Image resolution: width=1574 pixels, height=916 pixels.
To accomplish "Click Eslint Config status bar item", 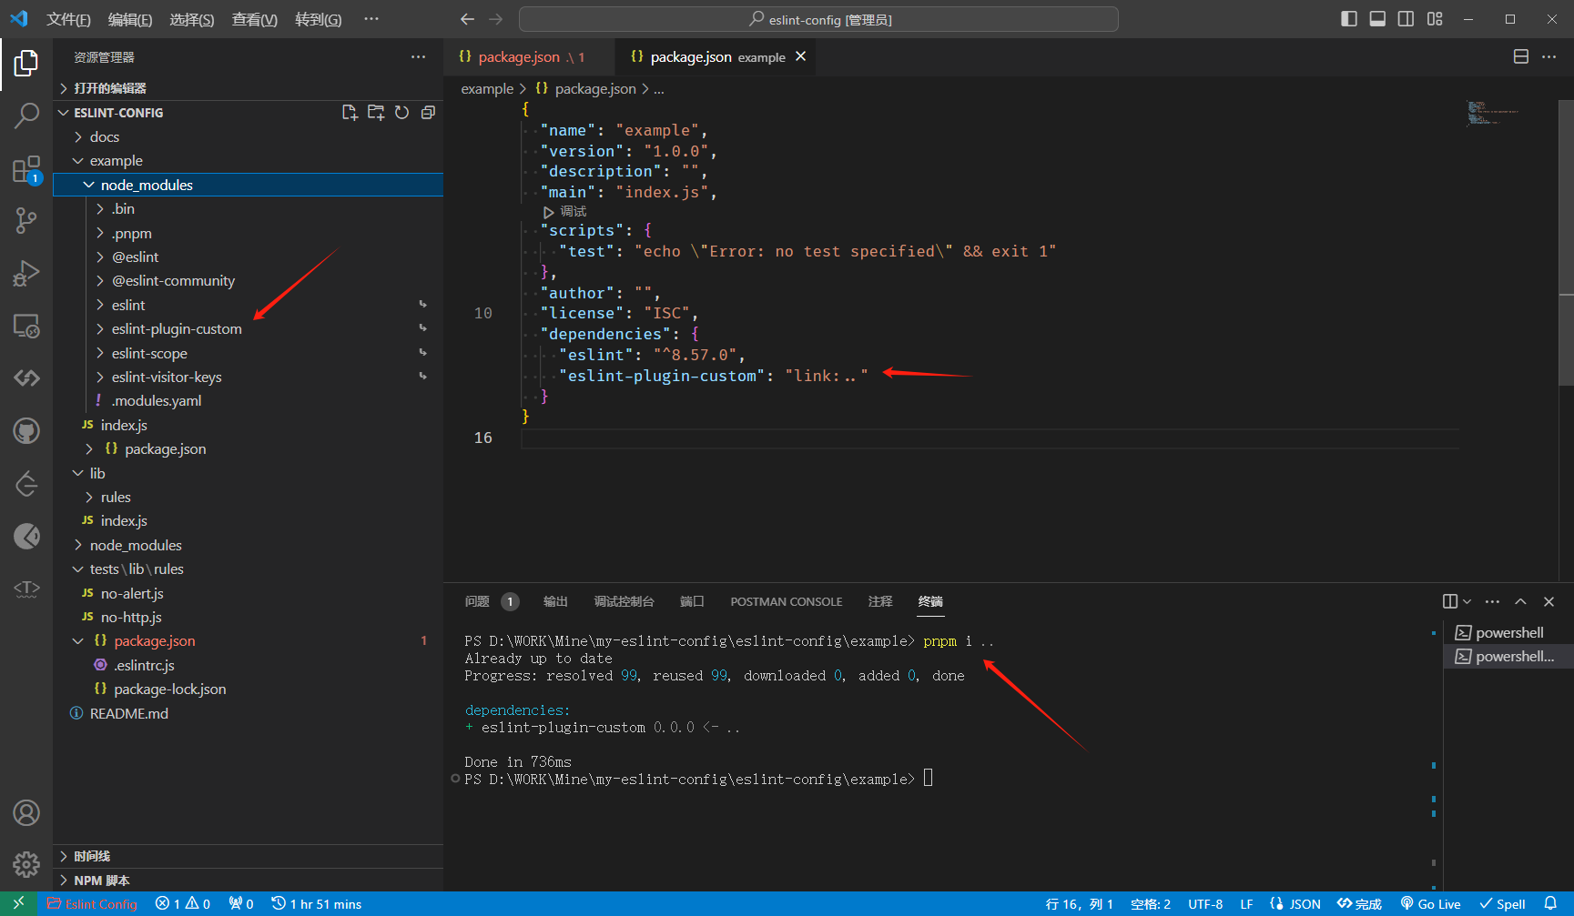I will pos(92,903).
